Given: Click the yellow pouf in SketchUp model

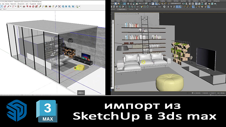Looking at the screenshot, I should (80, 67).
